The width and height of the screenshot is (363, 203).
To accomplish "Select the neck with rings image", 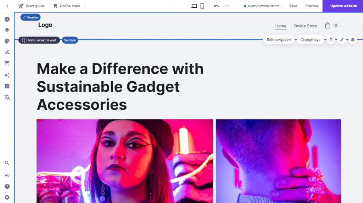I will 278,161.
